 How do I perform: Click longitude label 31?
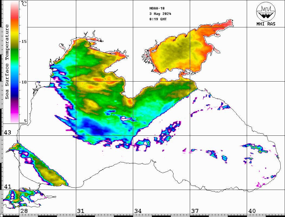point(81,211)
